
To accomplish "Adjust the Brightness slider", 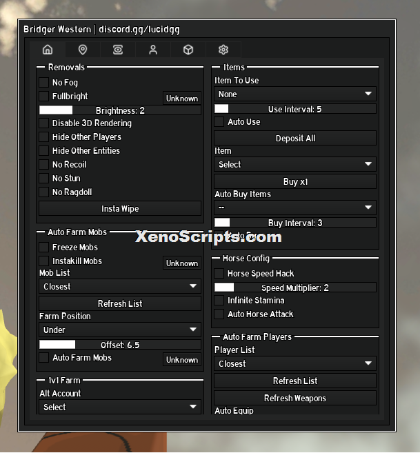I will 120,110.
